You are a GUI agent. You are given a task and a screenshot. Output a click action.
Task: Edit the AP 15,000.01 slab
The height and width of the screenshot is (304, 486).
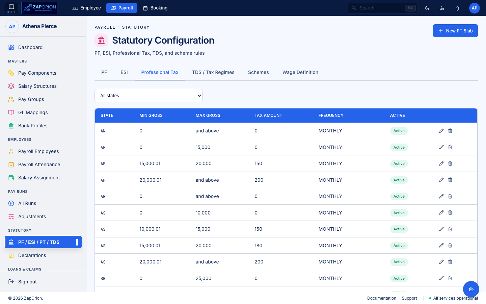[x=441, y=163]
